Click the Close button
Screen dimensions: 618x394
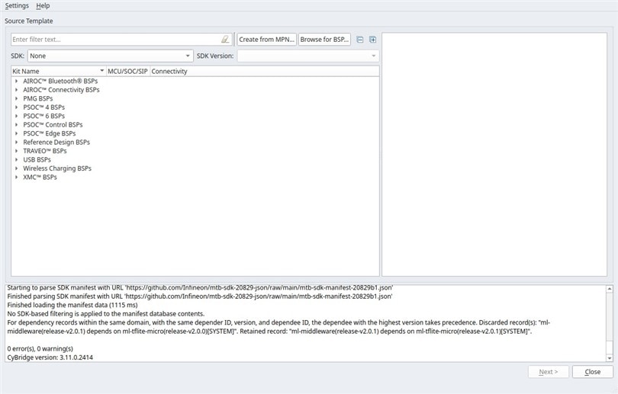click(592, 372)
